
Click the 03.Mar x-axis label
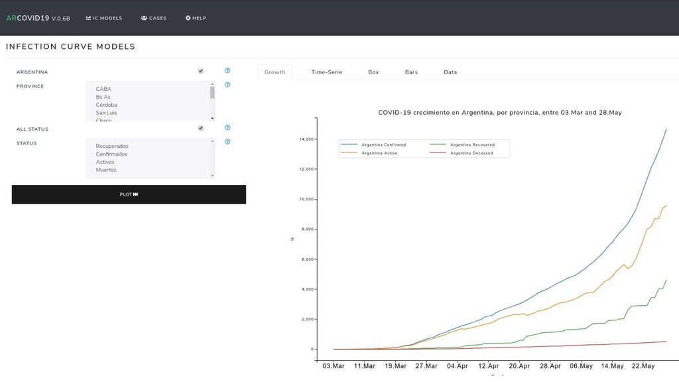pos(334,366)
